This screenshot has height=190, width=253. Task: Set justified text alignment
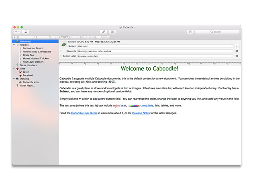[x=90, y=37]
